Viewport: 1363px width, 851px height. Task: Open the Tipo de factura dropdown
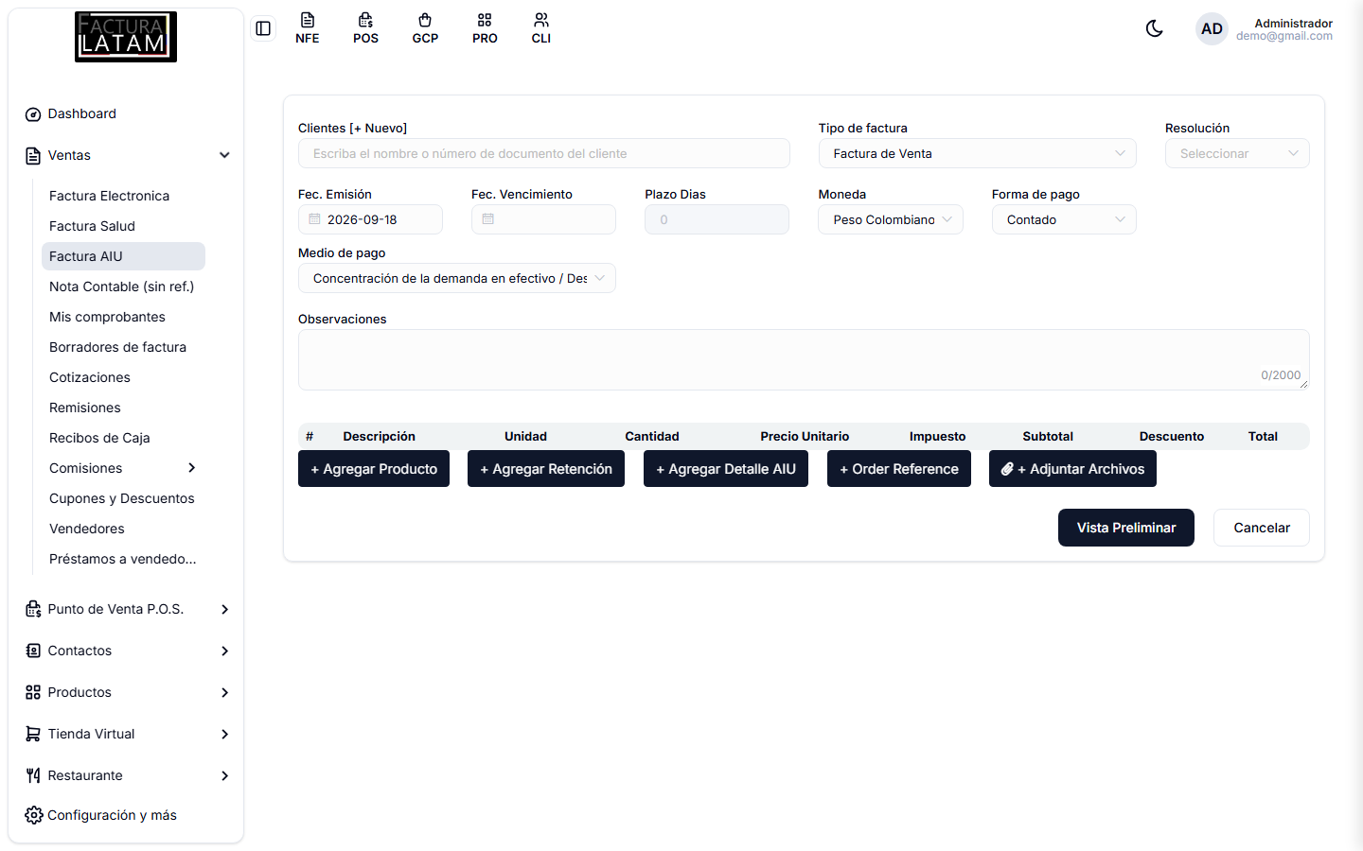coord(977,153)
